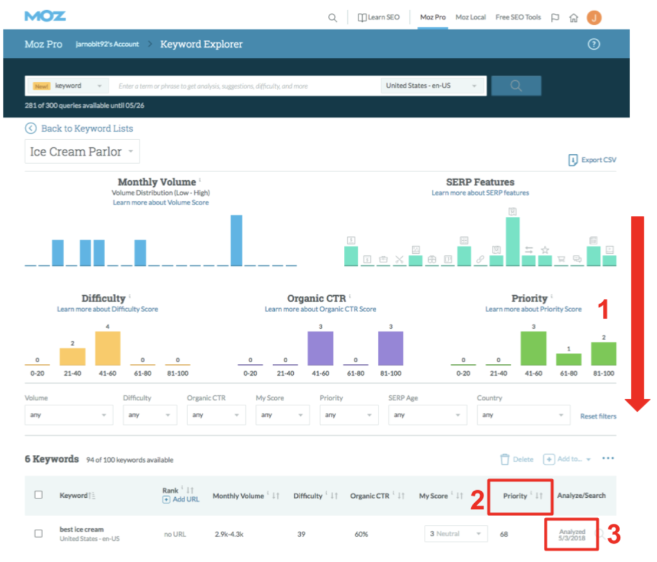Click the Delete trash can icon
The image size is (657, 562).
pos(505,459)
